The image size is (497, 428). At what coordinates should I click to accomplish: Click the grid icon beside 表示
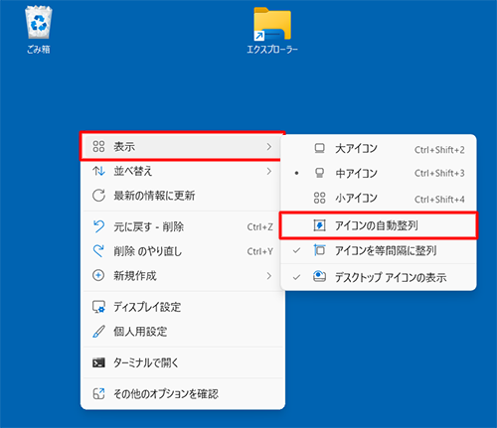pyautogui.click(x=98, y=146)
